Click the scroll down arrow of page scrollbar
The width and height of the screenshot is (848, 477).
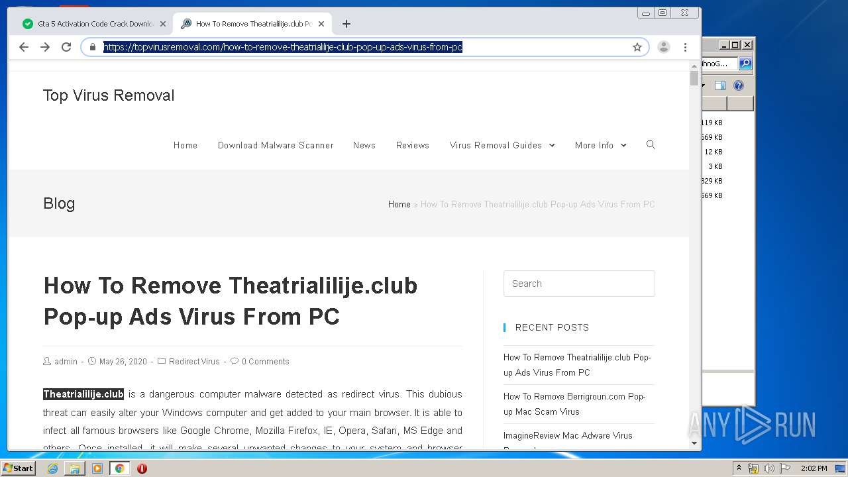[694, 443]
